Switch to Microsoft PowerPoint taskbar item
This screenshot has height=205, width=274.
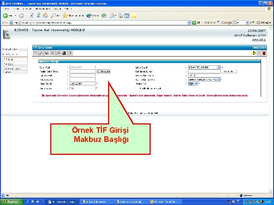(165, 202)
